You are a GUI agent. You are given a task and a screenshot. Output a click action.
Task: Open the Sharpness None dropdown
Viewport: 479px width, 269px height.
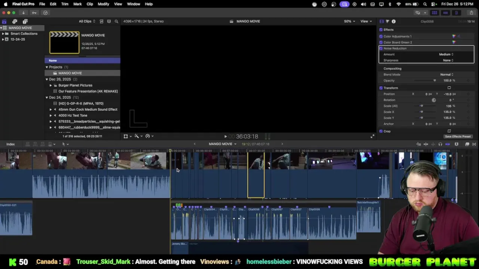[448, 60]
